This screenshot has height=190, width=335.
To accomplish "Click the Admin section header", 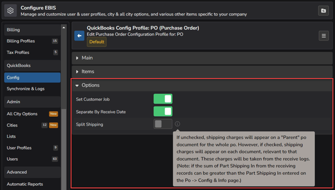I will click(x=32, y=102).
